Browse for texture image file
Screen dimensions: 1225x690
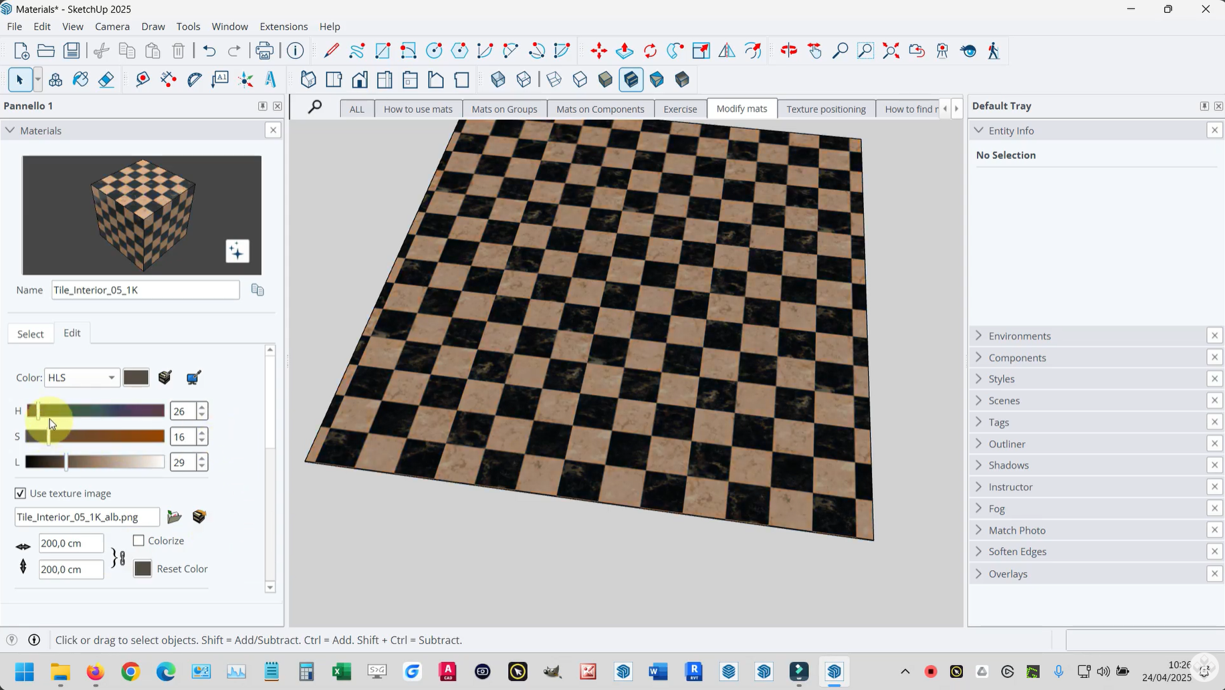174,517
